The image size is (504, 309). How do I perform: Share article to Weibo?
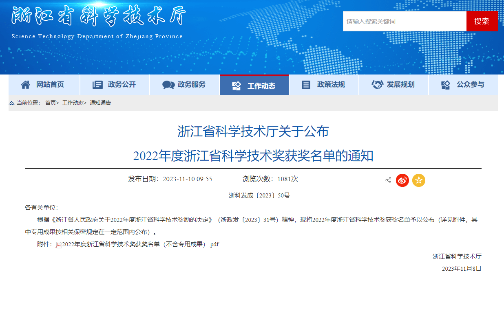click(402, 180)
